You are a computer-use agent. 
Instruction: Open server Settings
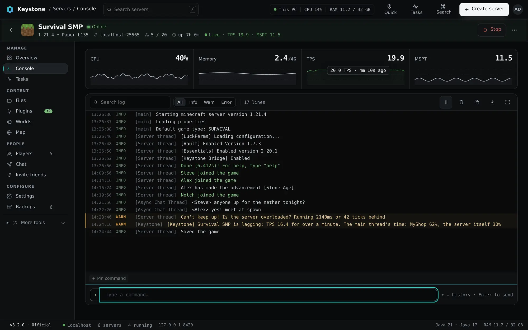[x=35, y=196]
